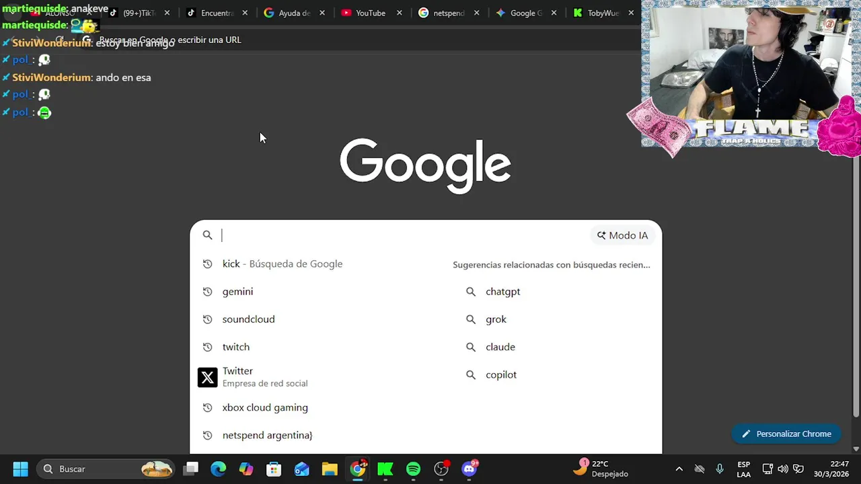Close the YouTube tab
861x484 pixels.
[x=399, y=13]
